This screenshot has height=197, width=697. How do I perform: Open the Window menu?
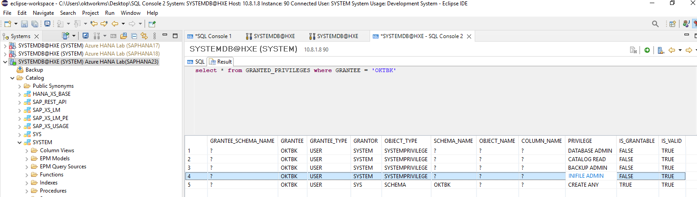point(131,13)
